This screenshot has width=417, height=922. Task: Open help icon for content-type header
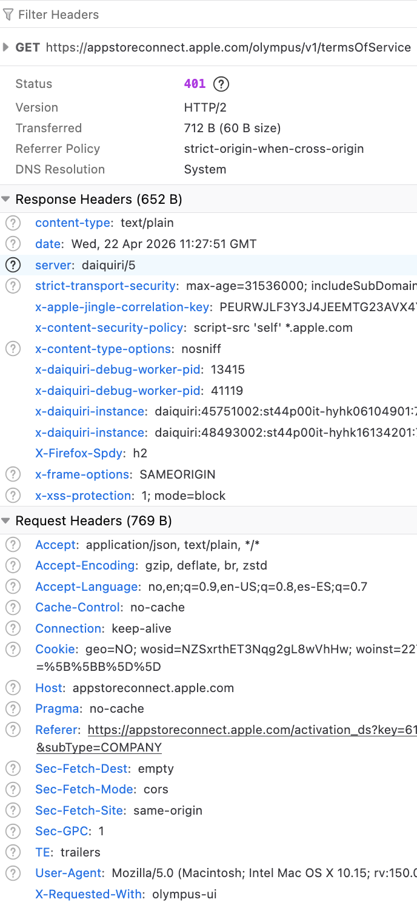[x=12, y=223]
